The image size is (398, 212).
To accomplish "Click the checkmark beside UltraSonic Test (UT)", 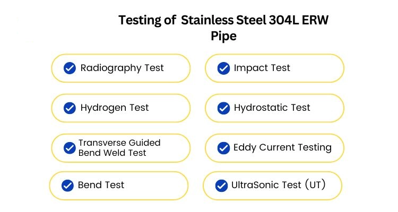I will [x=221, y=185].
